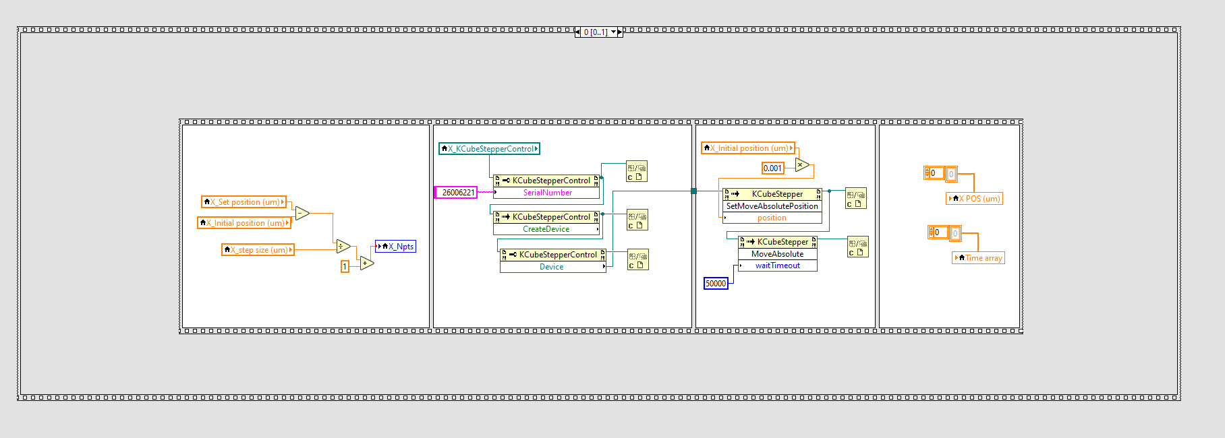Viewport: 1225px width, 438px height.
Task: Click the position parameter row
Action: (x=772, y=218)
